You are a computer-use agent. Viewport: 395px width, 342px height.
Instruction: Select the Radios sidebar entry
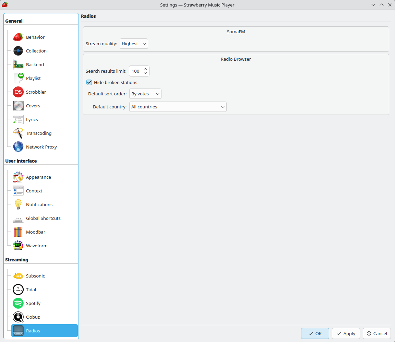[45, 331]
